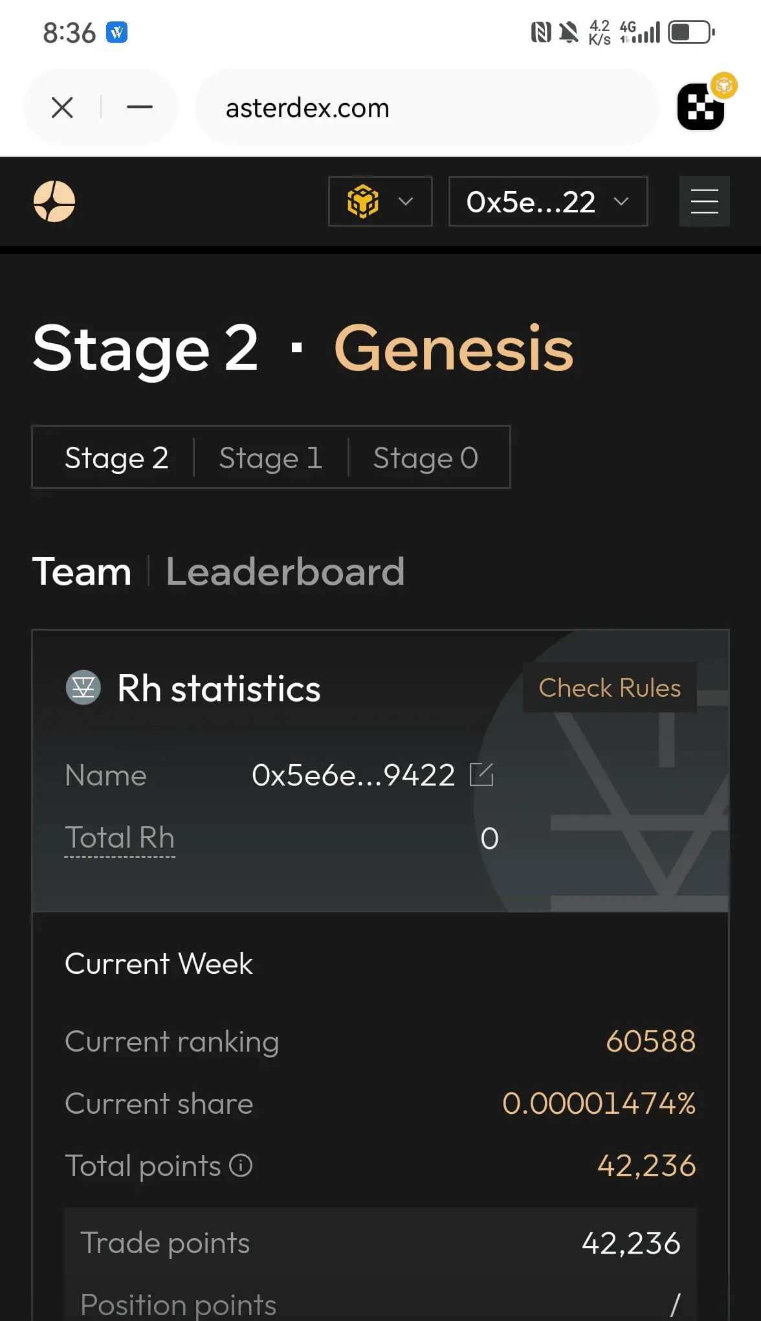Open the BNB chain network dropdown
The height and width of the screenshot is (1321, 761).
pyautogui.click(x=380, y=201)
